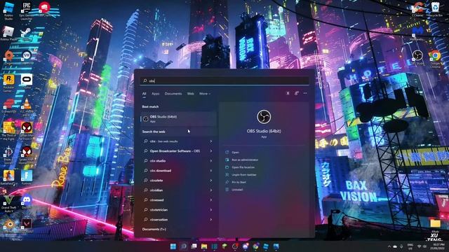Expand 'obsidian' suggestion arrow
Viewport: 449px width, 252px height.
[x=211, y=190]
